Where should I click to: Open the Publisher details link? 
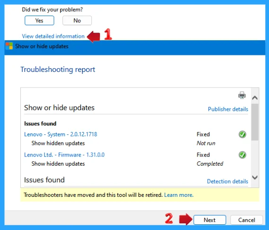tap(228, 109)
